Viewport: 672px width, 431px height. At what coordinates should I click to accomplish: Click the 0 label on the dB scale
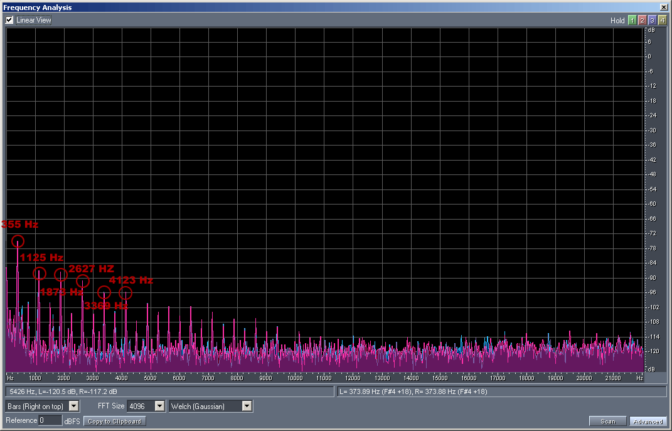649,56
